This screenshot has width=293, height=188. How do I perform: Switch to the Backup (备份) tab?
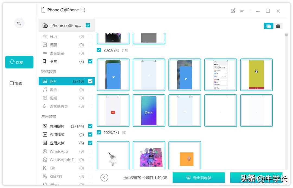point(16,83)
